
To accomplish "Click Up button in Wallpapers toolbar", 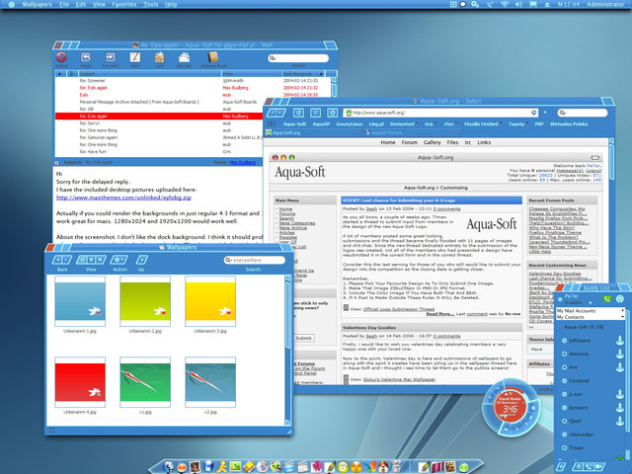I will pyautogui.click(x=141, y=260).
